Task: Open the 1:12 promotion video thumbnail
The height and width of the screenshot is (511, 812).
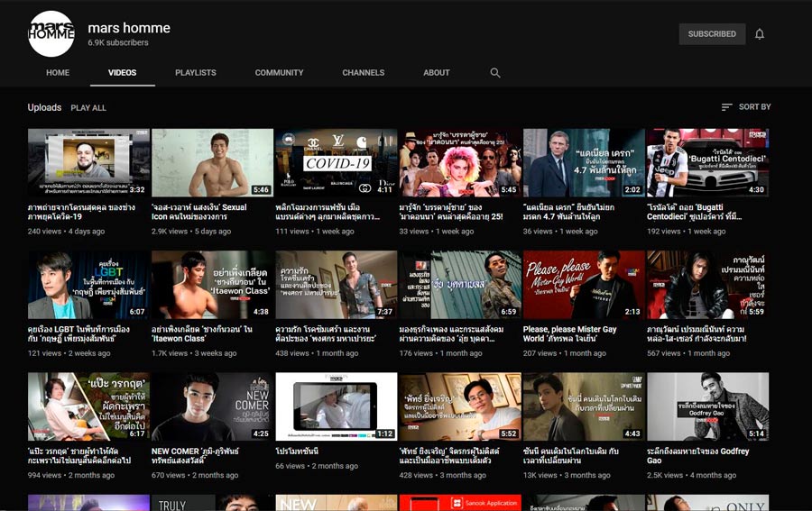Action: pyautogui.click(x=337, y=406)
